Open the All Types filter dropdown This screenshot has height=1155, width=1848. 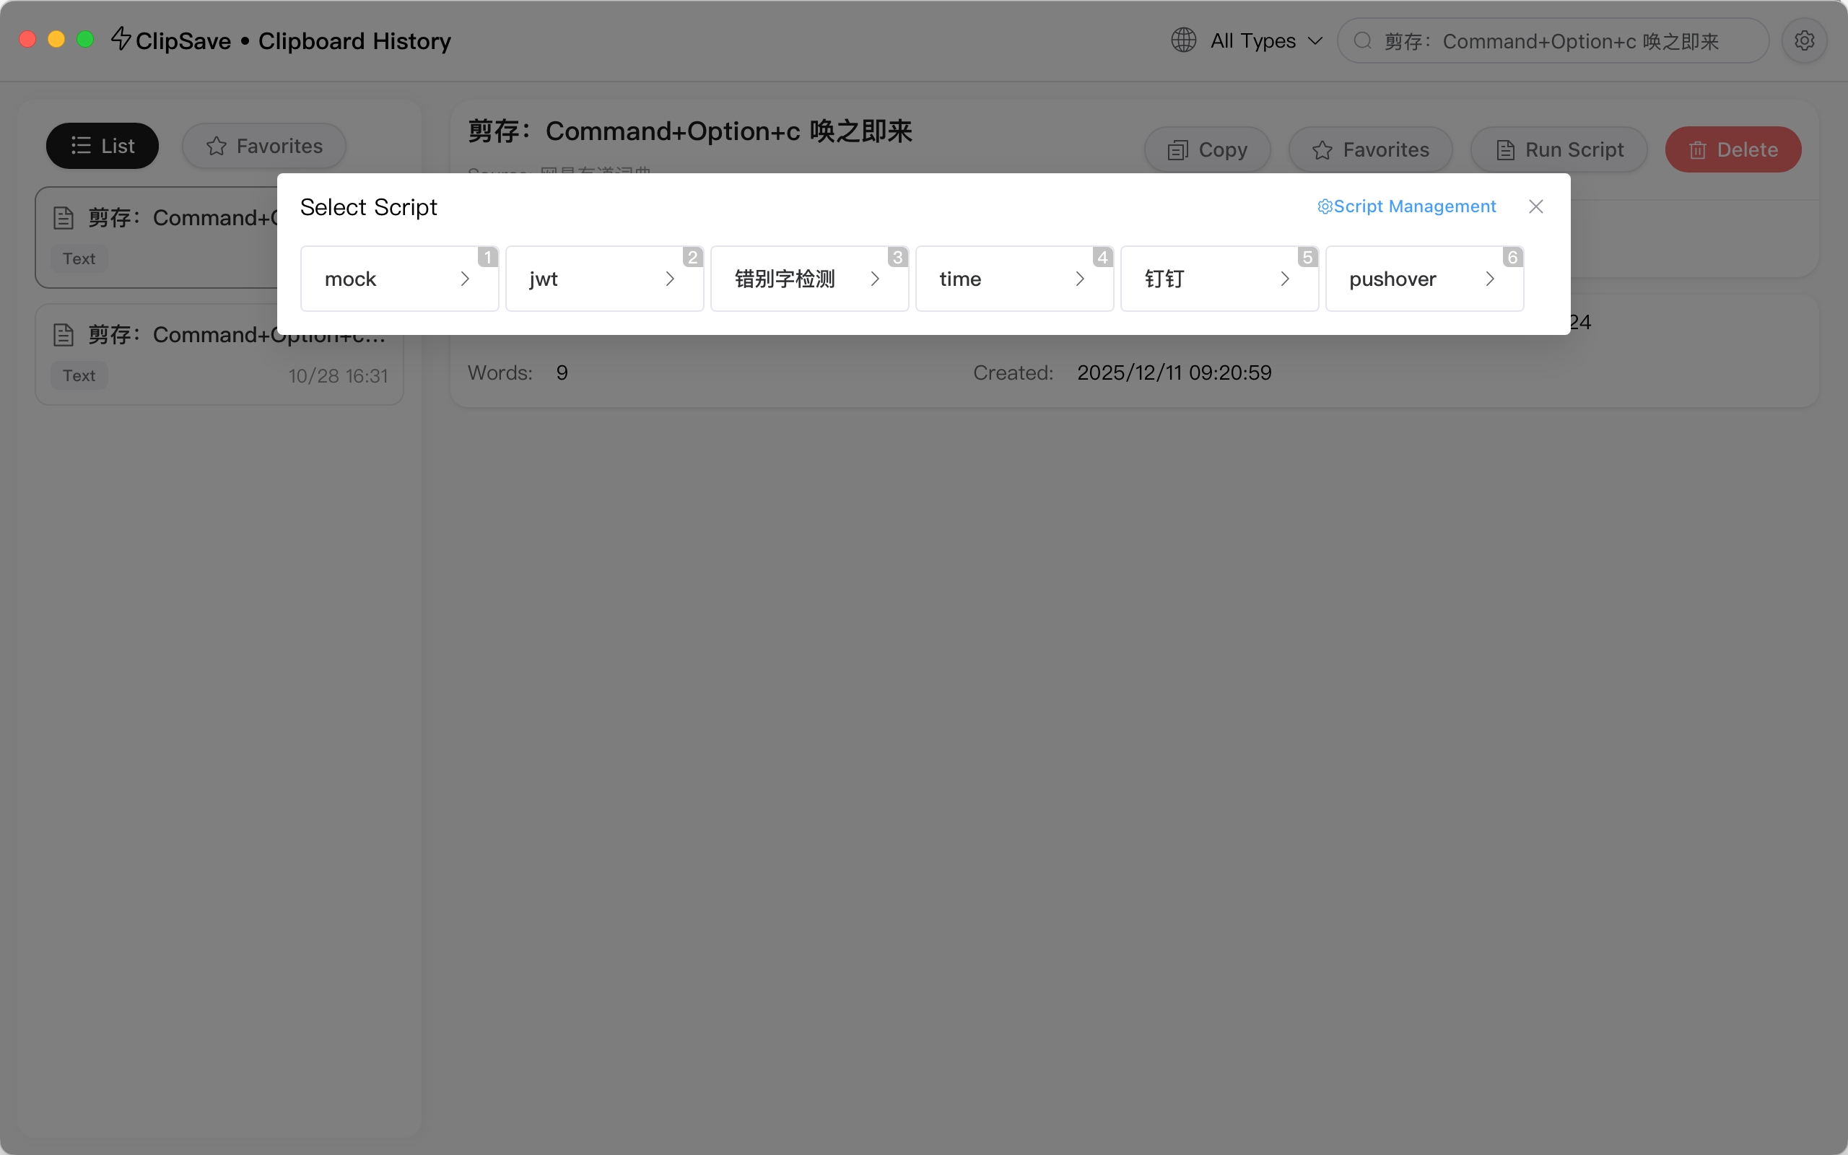click(1266, 40)
